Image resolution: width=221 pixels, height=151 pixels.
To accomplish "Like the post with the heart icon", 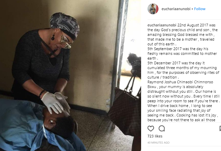I will point(151,128).
